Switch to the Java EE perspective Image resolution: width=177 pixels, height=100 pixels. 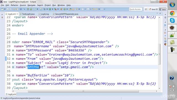point(153,9)
